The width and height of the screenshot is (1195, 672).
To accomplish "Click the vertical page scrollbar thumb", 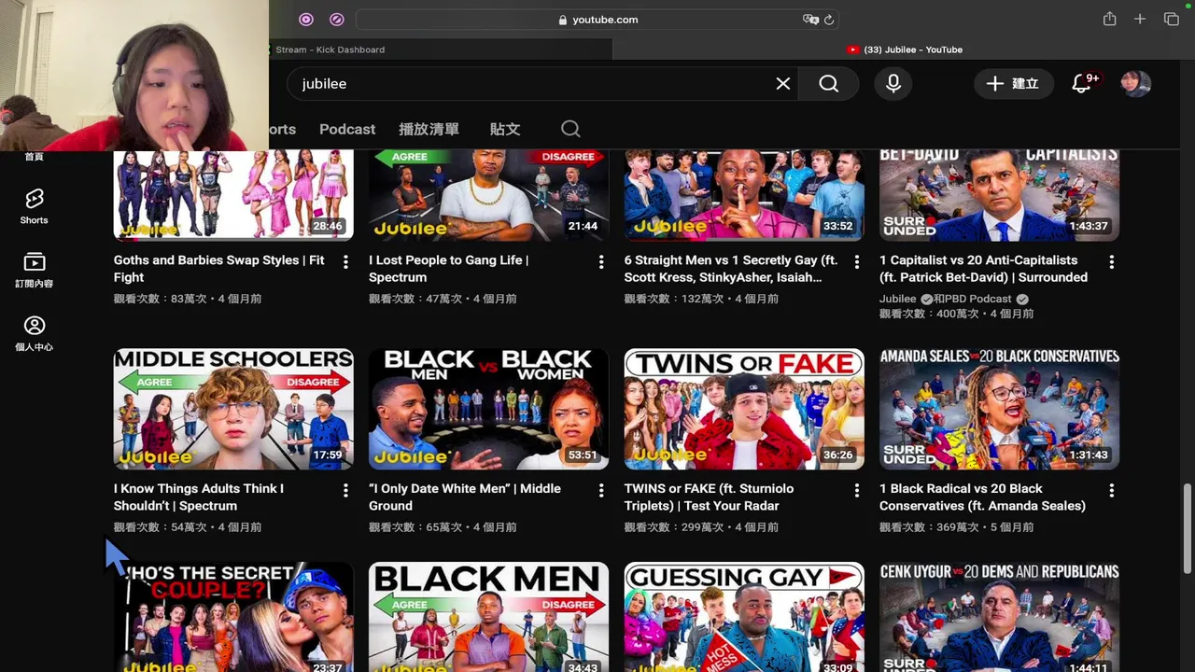I will click(x=1188, y=527).
